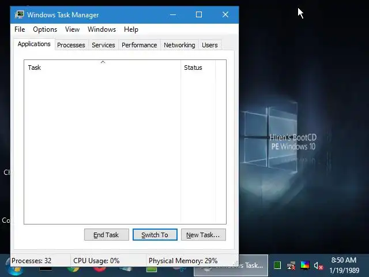Switch to the Performance tab
Screen dimensions: 369x277
[x=140, y=45]
